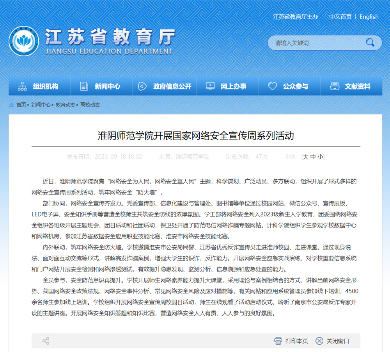Click the magnifier search icon
Image resolution: width=390 pixels, height=352 pixels.
(370, 42)
